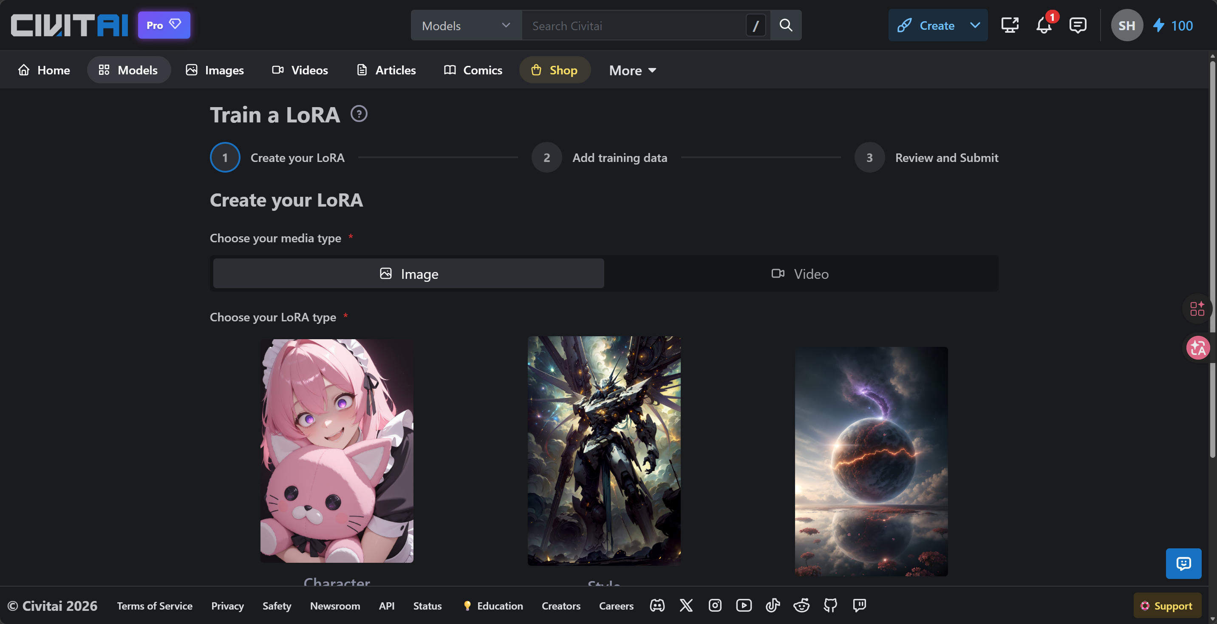The image size is (1217, 624).
Task: Open the Twitch icon in footer
Action: (x=859, y=606)
